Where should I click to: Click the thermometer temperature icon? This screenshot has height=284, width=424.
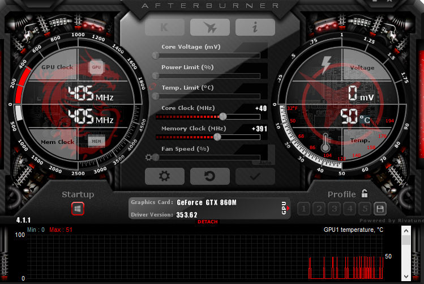point(326,143)
